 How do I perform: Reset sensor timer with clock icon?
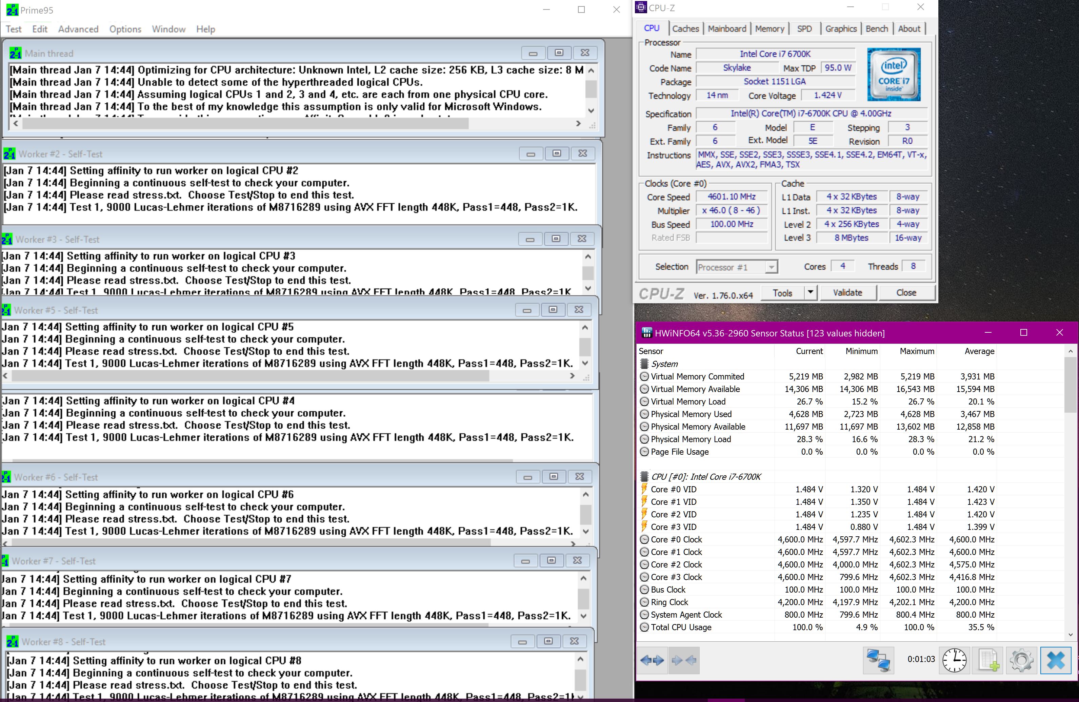[954, 660]
